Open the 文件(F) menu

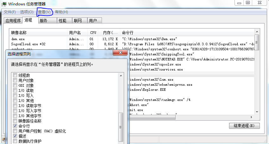click(x=10, y=12)
